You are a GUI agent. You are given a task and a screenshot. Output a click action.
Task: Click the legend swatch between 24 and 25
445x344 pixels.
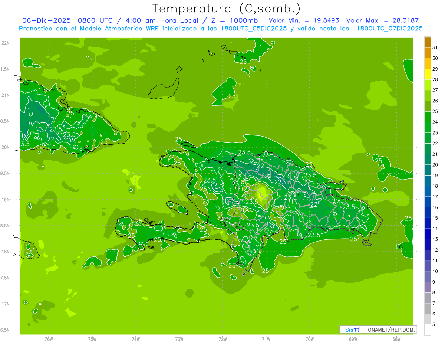[x=428, y=117]
